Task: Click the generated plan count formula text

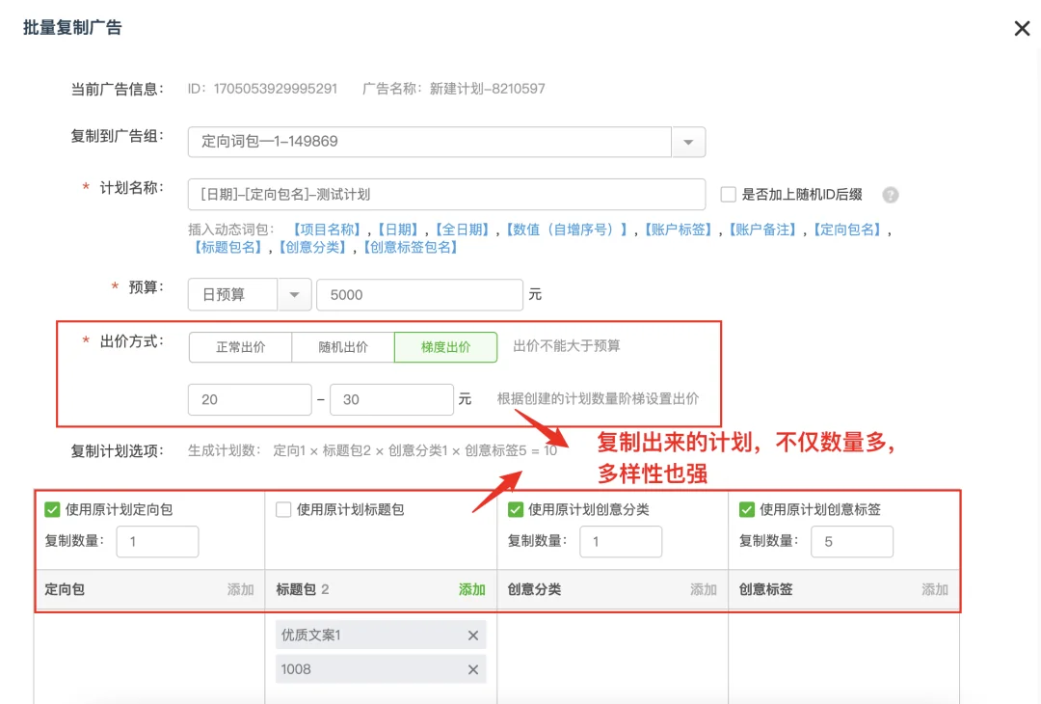Action: (414, 451)
